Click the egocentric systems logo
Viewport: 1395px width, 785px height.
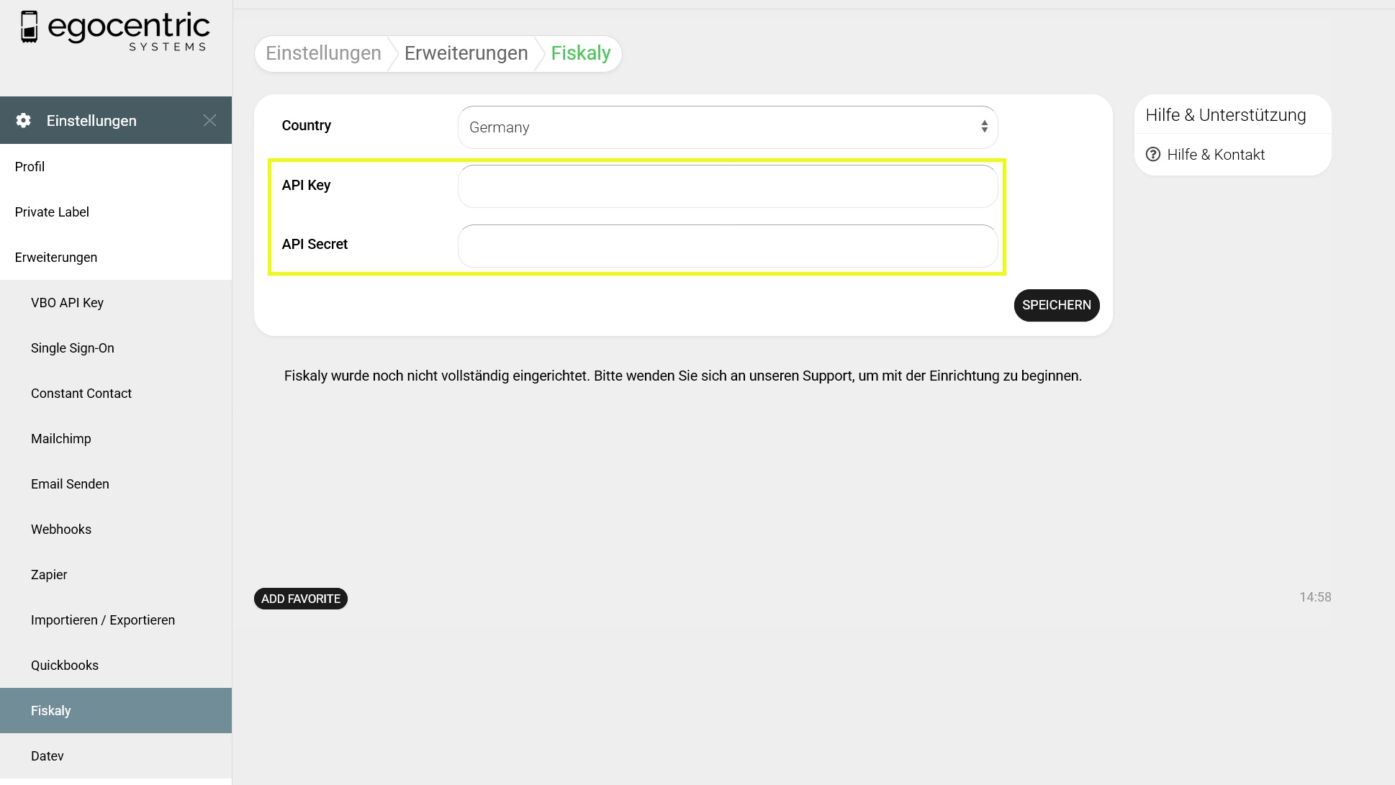click(115, 31)
